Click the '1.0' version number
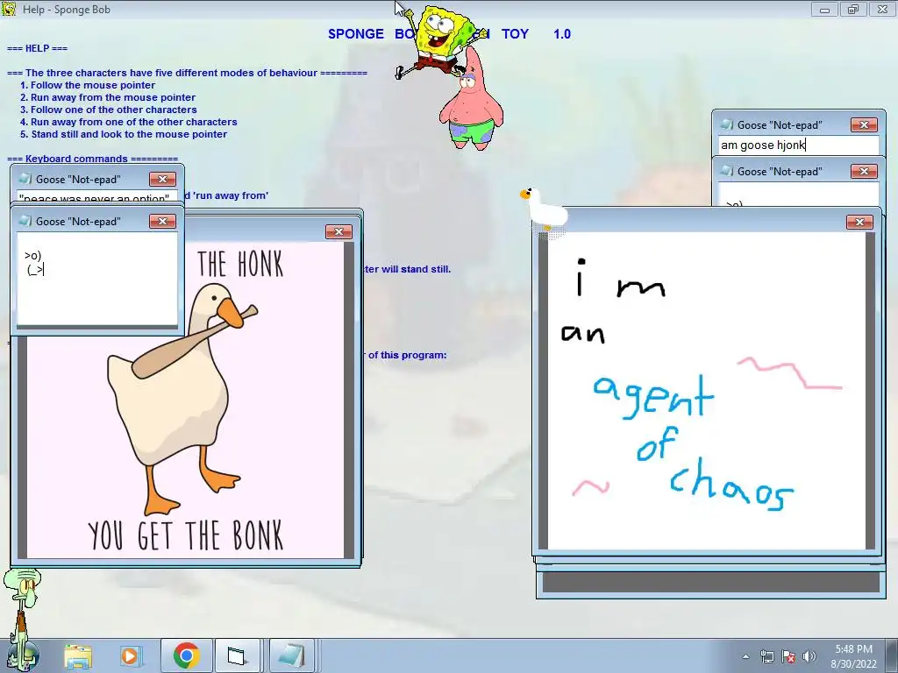The height and width of the screenshot is (673, 898). tap(562, 34)
